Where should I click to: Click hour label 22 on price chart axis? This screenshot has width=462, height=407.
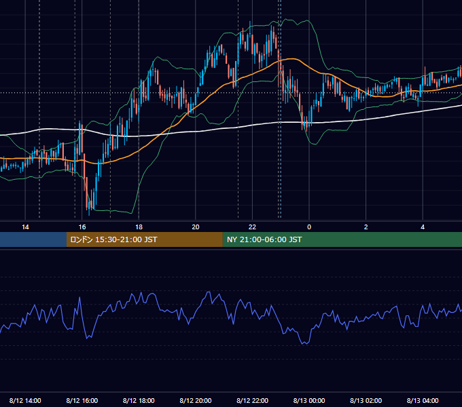pyautogui.click(x=253, y=227)
